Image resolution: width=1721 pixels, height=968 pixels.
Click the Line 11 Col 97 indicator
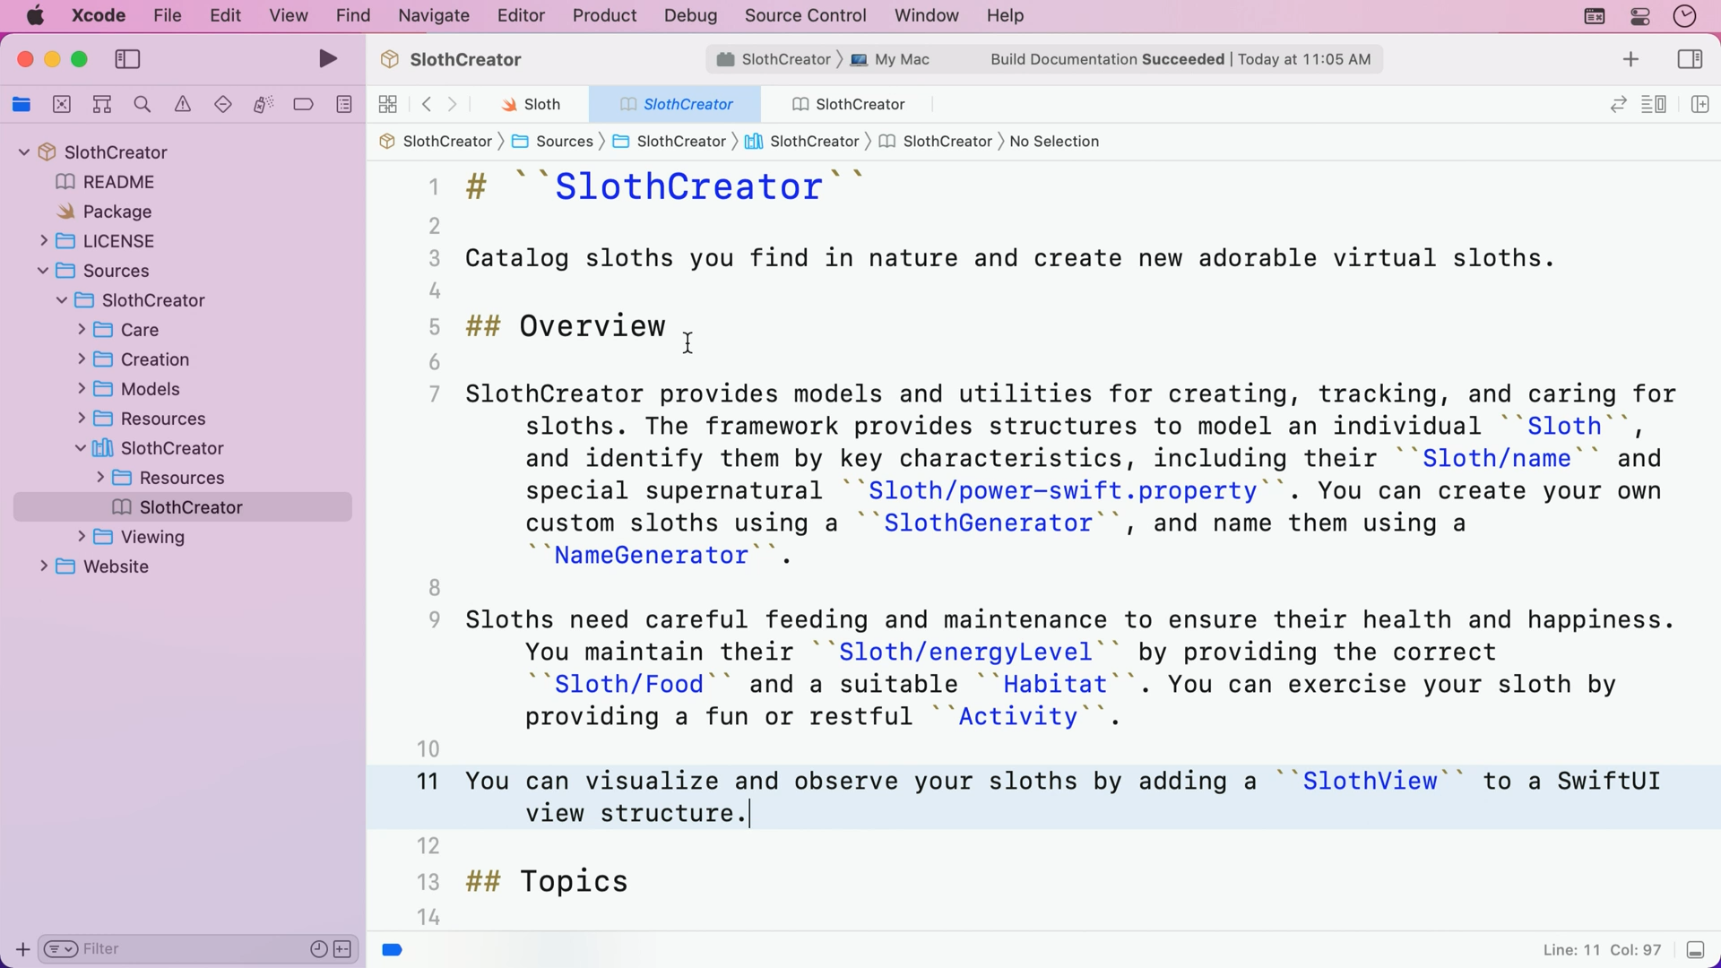pyautogui.click(x=1602, y=950)
